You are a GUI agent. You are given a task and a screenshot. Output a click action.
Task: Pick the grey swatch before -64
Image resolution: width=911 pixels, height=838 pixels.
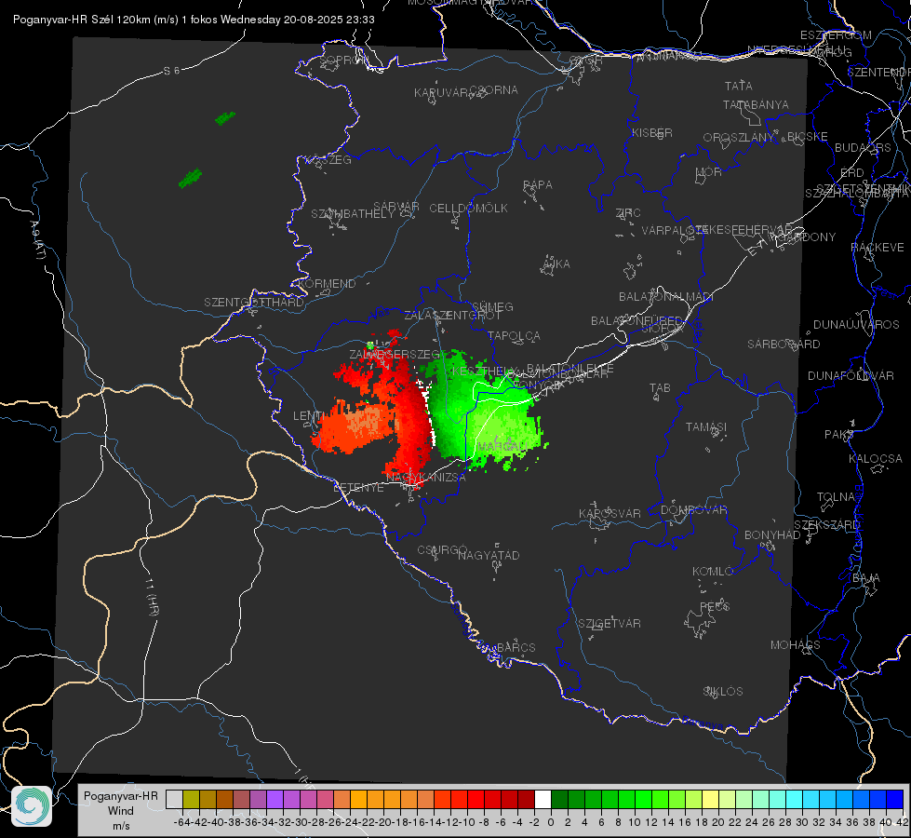[x=174, y=799]
